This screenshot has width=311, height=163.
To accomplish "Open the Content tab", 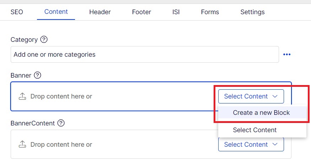I will pos(56,12).
